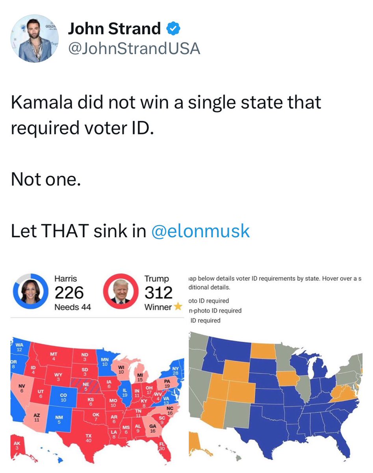Screen dimensions: 373x473
Task: Click the John Strand display name
Action: [114, 28]
